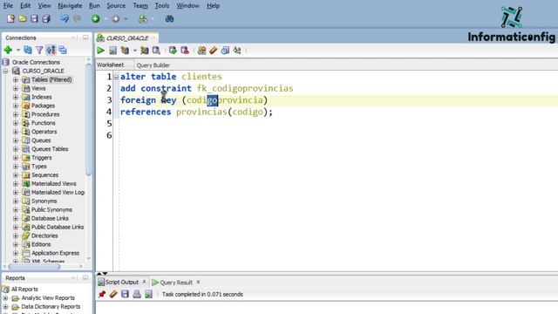The image size is (558, 314).
Task: Expand the Indexes tree node
Action: (16, 97)
